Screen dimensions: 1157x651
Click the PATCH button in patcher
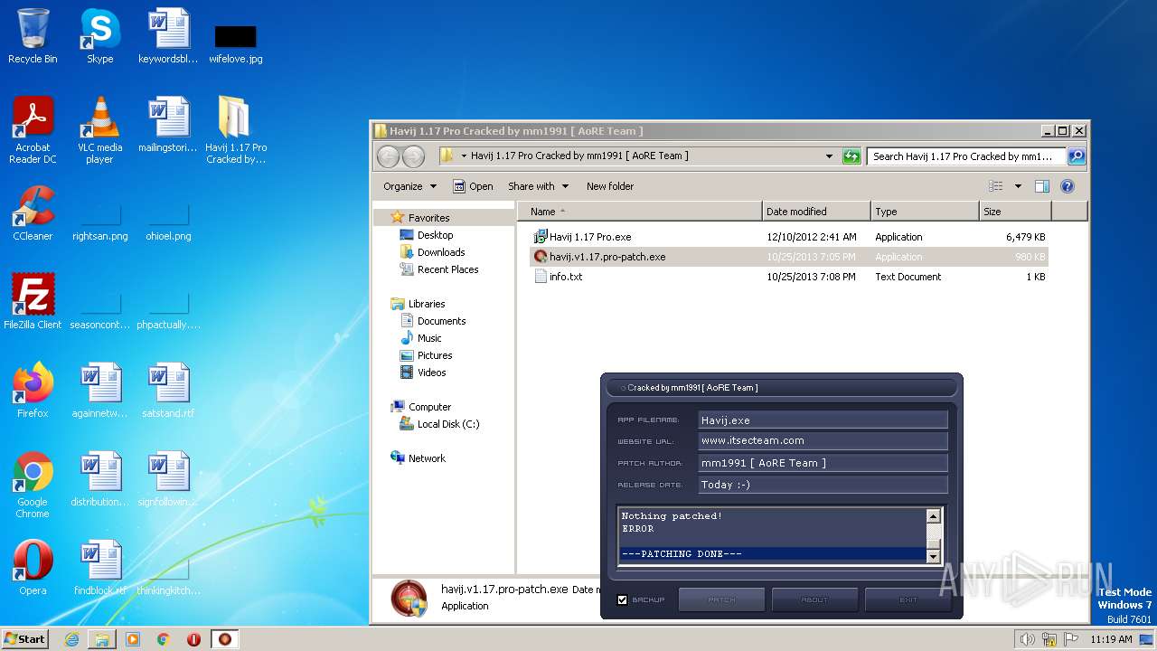coord(721,599)
